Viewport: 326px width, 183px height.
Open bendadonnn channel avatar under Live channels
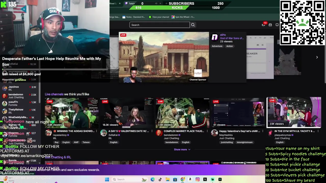coord(159,133)
